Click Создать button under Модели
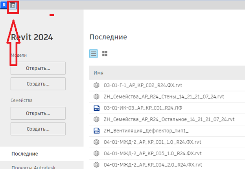Image resolution: width=245 pixels, height=169 pixels. point(38,84)
